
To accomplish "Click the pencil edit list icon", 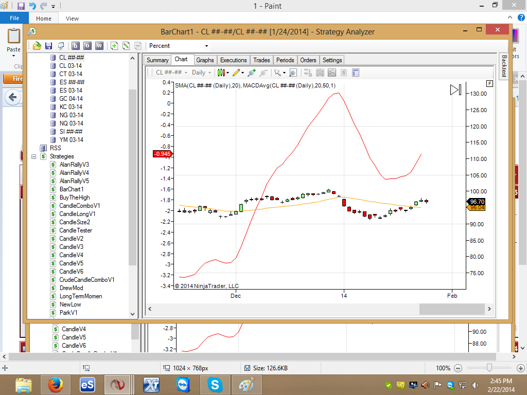I will (x=126, y=46).
